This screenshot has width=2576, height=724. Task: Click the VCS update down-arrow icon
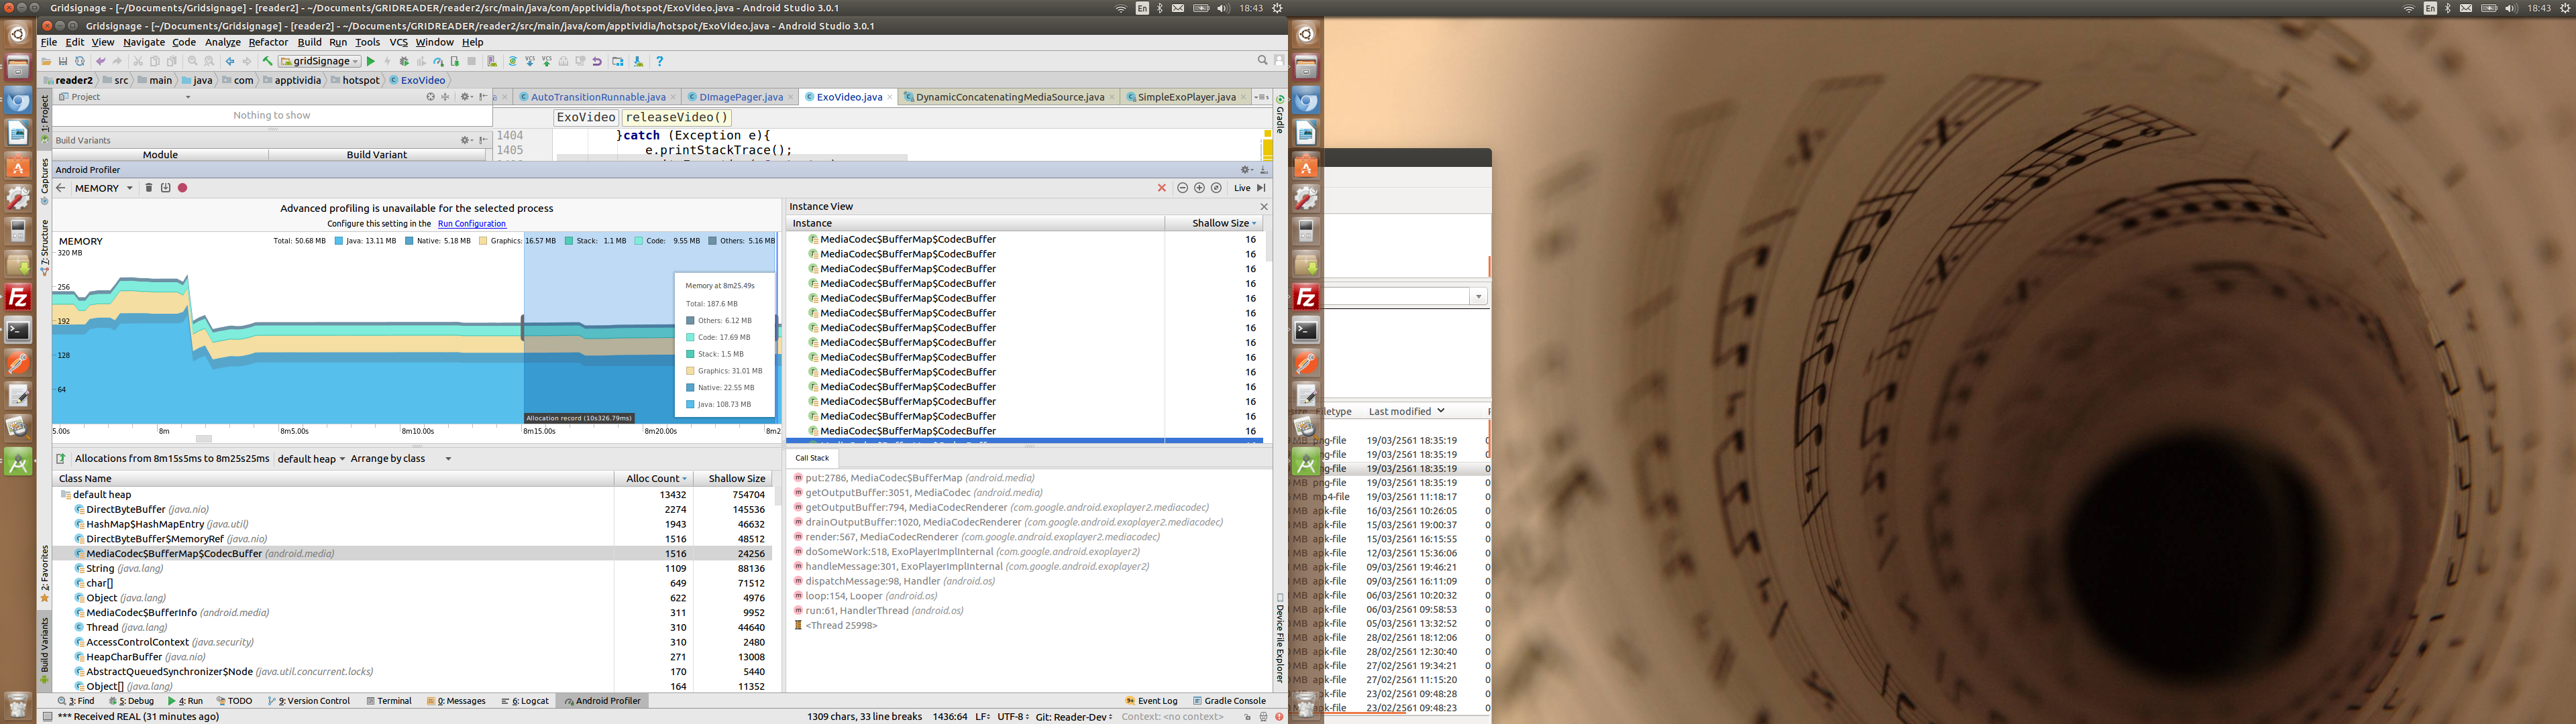point(530,61)
